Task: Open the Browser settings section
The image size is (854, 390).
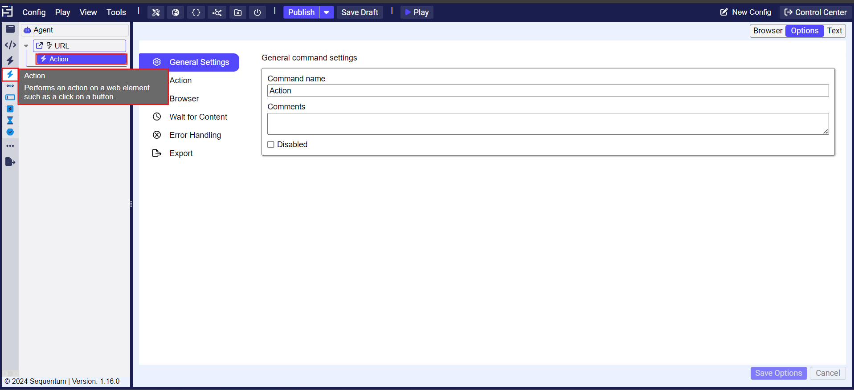Action: pyautogui.click(x=184, y=99)
